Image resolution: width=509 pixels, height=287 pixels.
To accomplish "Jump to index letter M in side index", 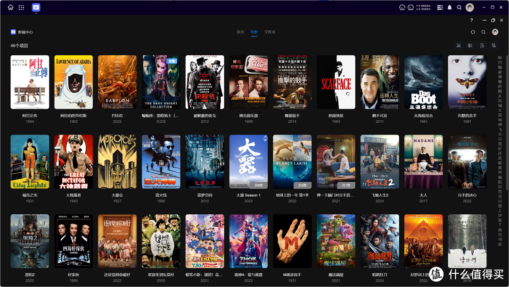I will 500,172.
